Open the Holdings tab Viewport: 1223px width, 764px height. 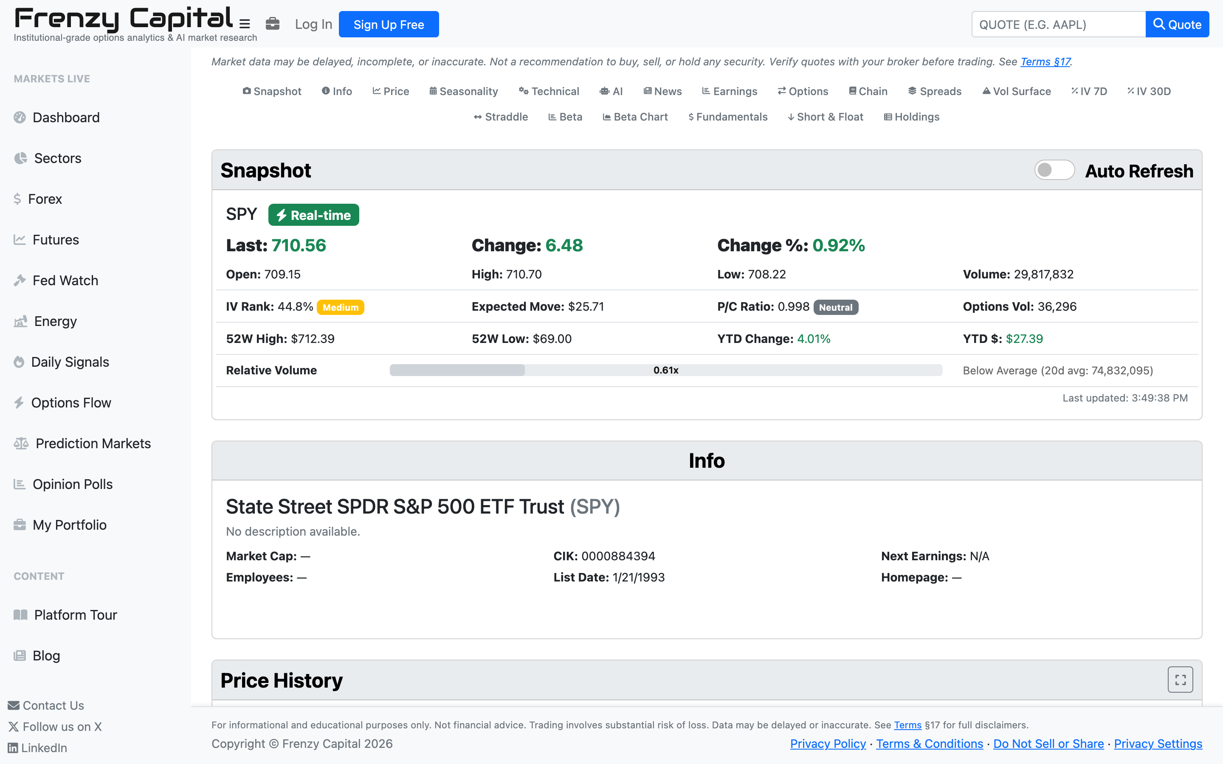tap(912, 117)
